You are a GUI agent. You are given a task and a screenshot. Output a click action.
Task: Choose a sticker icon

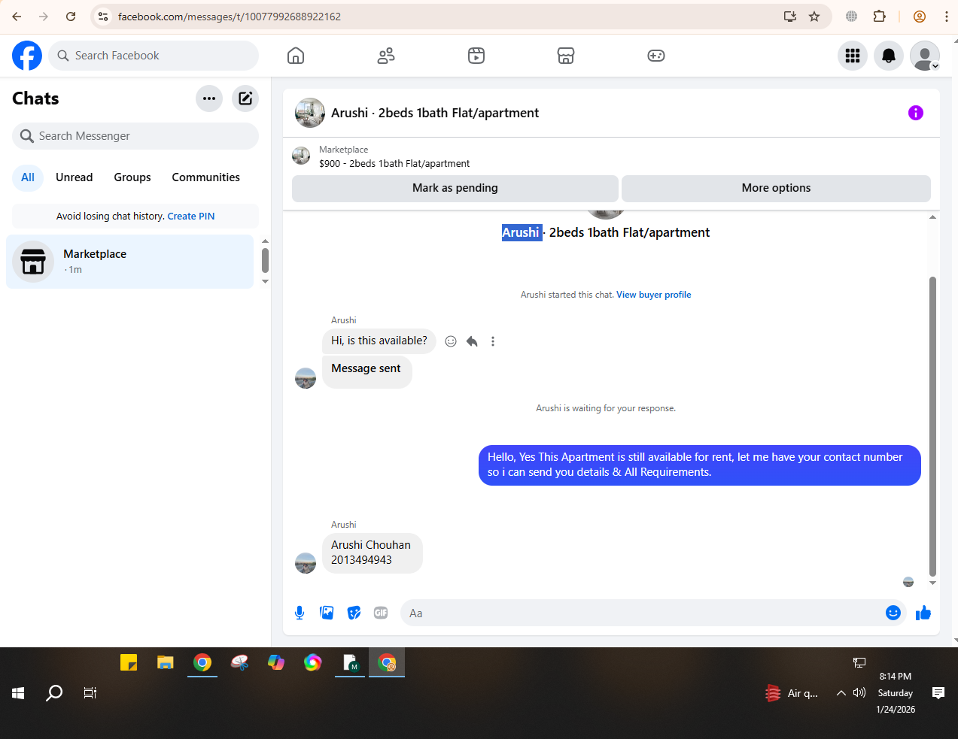coord(354,613)
